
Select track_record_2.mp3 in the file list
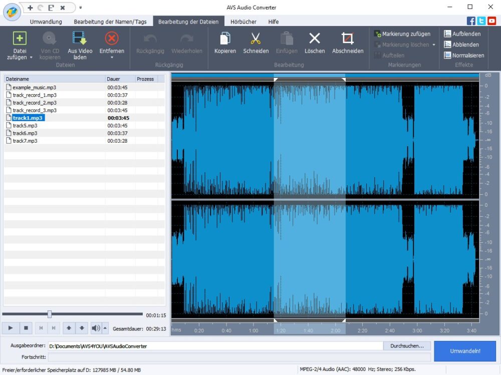click(35, 103)
